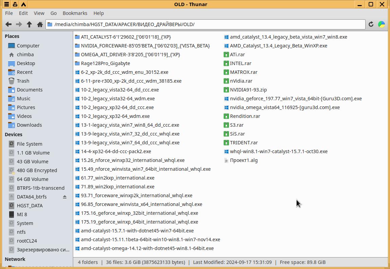Select the NVIDIA91-93.zip archive icon
Image resolution: width=390 pixels, height=269 pixels.
click(226, 90)
